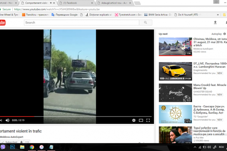
Task: Toggle Autoplay info icon
Action: coord(224,34)
